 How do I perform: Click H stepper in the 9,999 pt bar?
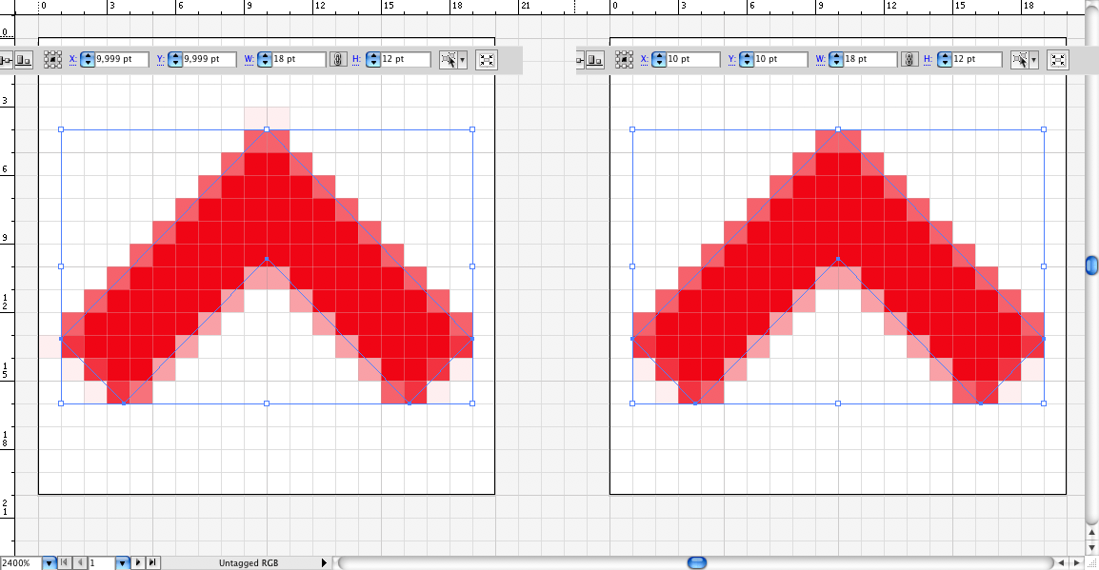[373, 60]
